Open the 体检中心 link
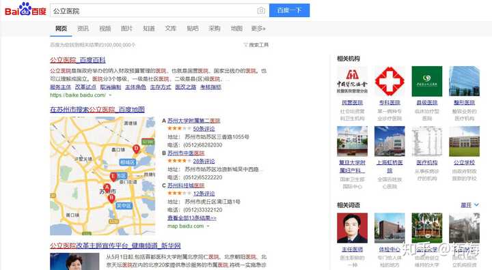Image resolution: width=492 pixels, height=270 pixels. coord(389,250)
